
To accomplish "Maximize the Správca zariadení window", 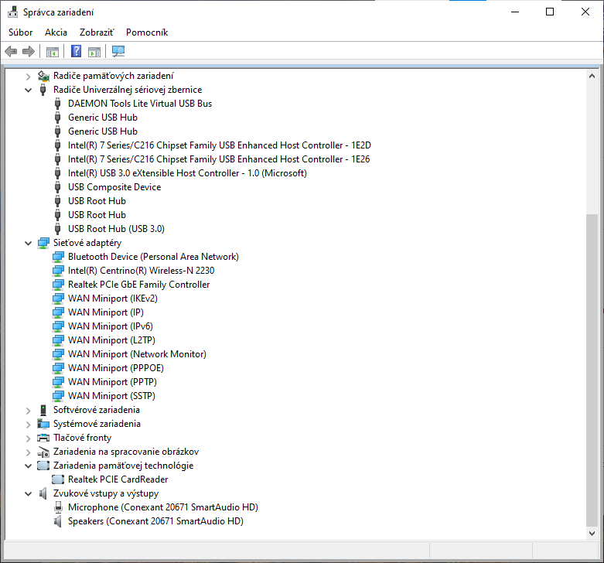I will point(550,12).
